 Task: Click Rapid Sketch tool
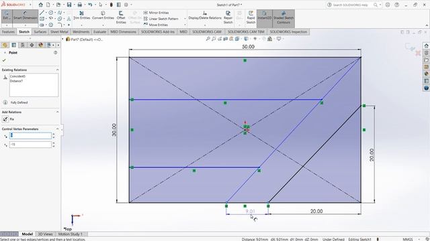point(251,17)
